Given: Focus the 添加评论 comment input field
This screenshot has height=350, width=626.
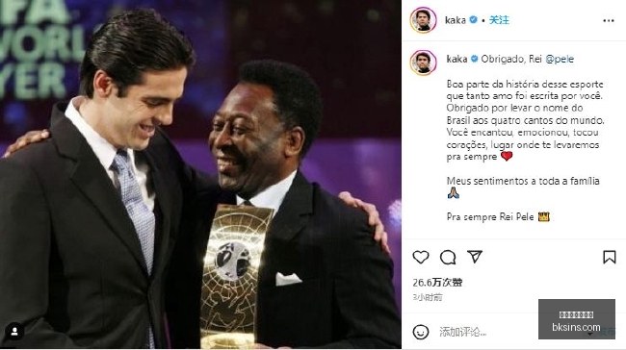Looking at the screenshot, I should tap(487, 332).
